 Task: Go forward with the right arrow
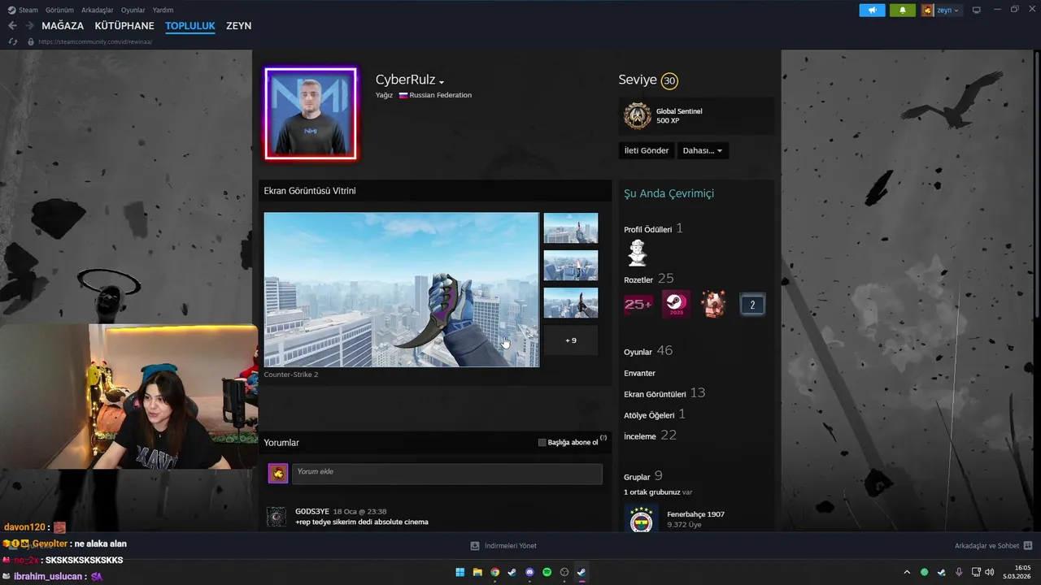(29, 26)
